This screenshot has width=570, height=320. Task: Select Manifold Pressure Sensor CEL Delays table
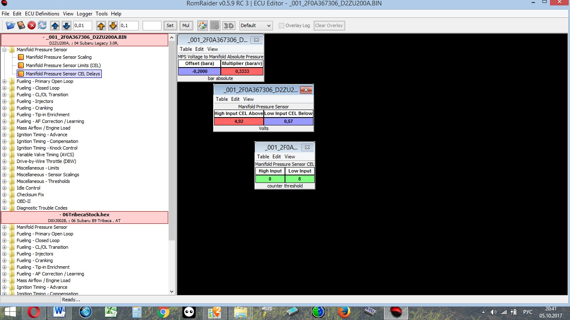59,74
